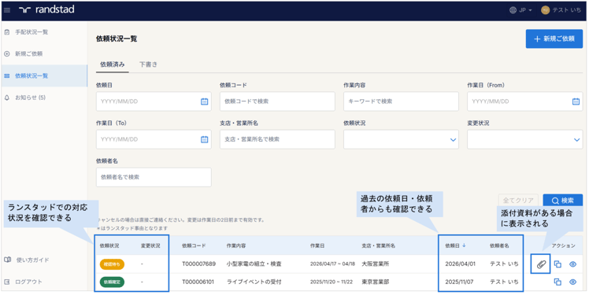Click the 全てクリア button
589x295 pixels.
point(518,201)
